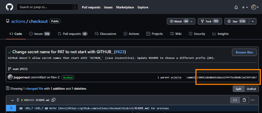Image resolution: width=262 pixels, height=113 pixels.
Task: Expand the star lists dropdown arrow
Action: coord(253,21)
